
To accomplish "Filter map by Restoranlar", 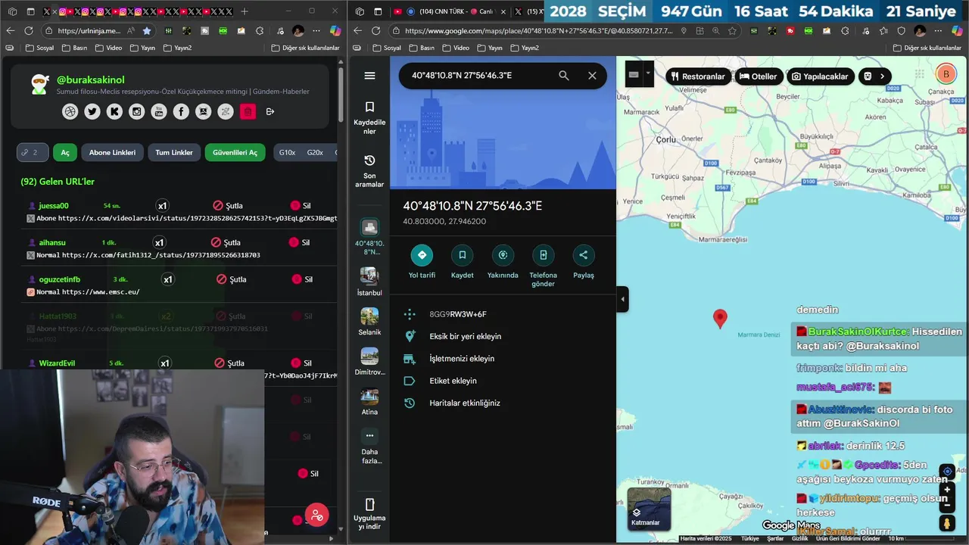I will (x=698, y=76).
